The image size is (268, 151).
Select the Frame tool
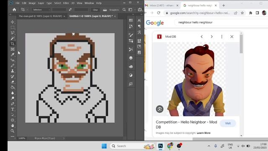click(x=13, y=49)
